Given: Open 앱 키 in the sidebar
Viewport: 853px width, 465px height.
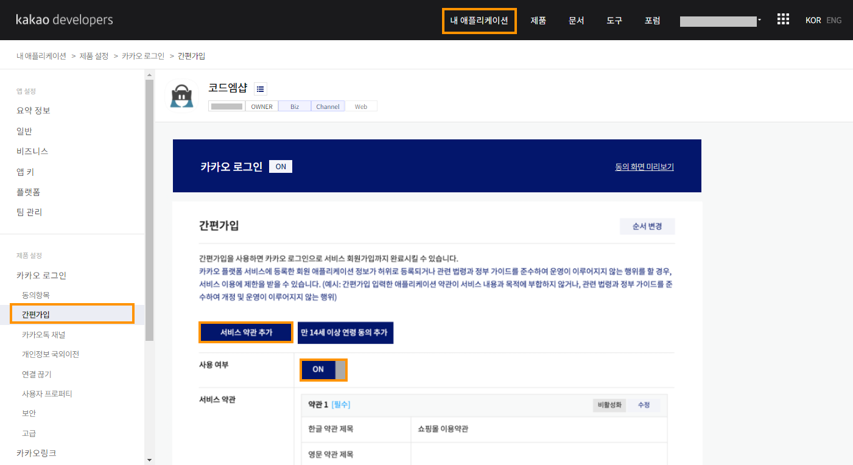Looking at the screenshot, I should (x=26, y=172).
